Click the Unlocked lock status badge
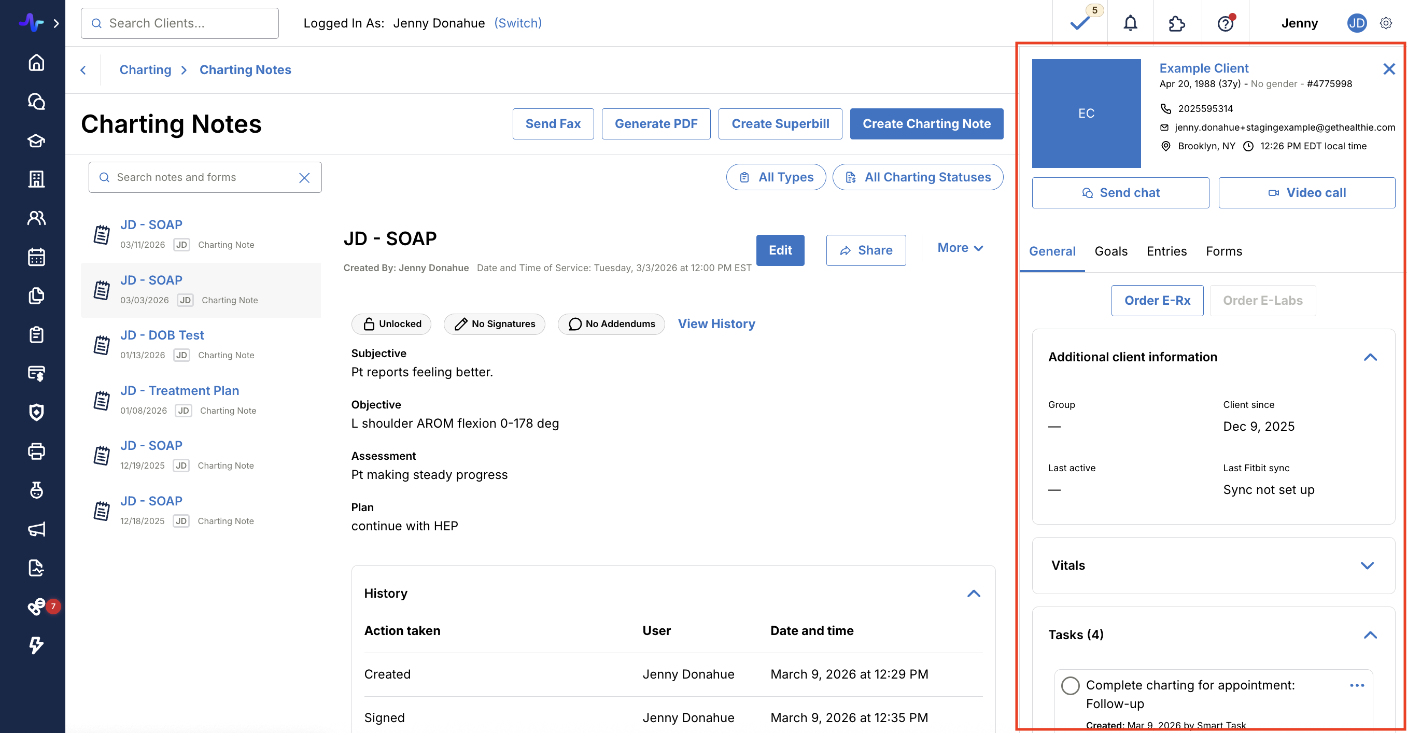The width and height of the screenshot is (1407, 733). (391, 324)
